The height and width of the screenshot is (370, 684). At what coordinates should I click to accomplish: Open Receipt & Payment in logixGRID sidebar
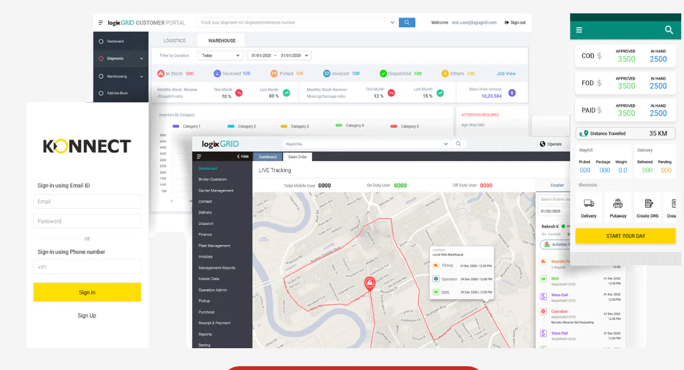[214, 323]
